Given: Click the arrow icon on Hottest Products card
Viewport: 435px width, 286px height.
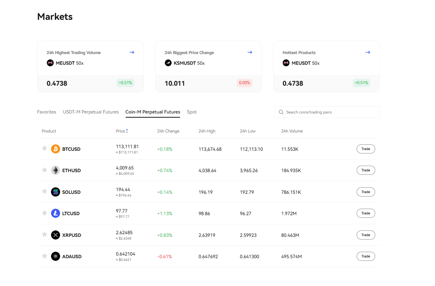Looking at the screenshot, I should point(368,52).
